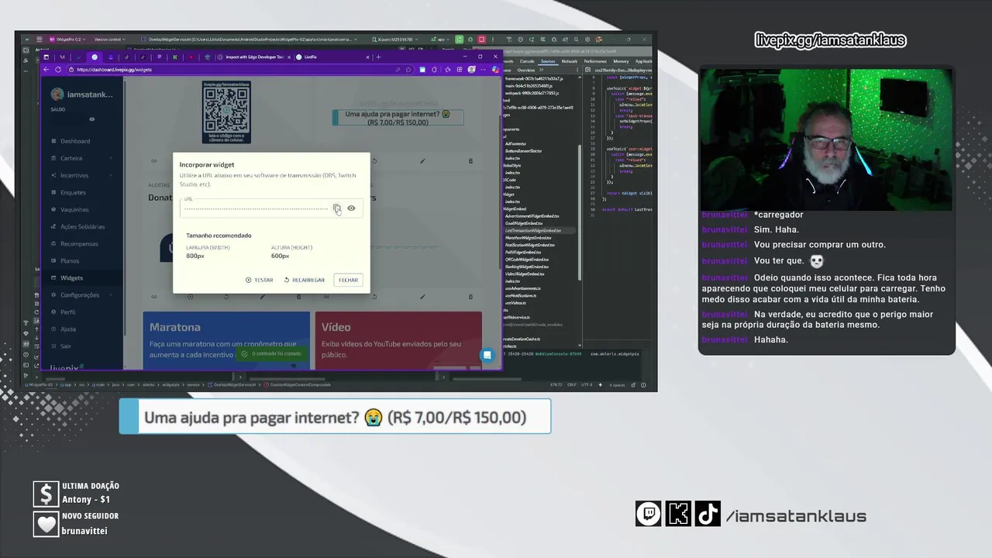Select AdFooter.tsx in the file tree
Viewport: 992px width, 558px height.
tap(515, 143)
